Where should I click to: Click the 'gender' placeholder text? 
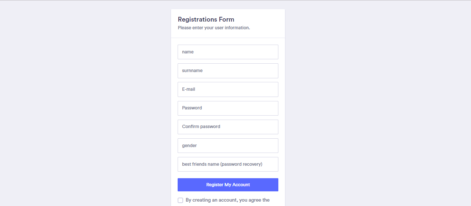pyautogui.click(x=189, y=146)
